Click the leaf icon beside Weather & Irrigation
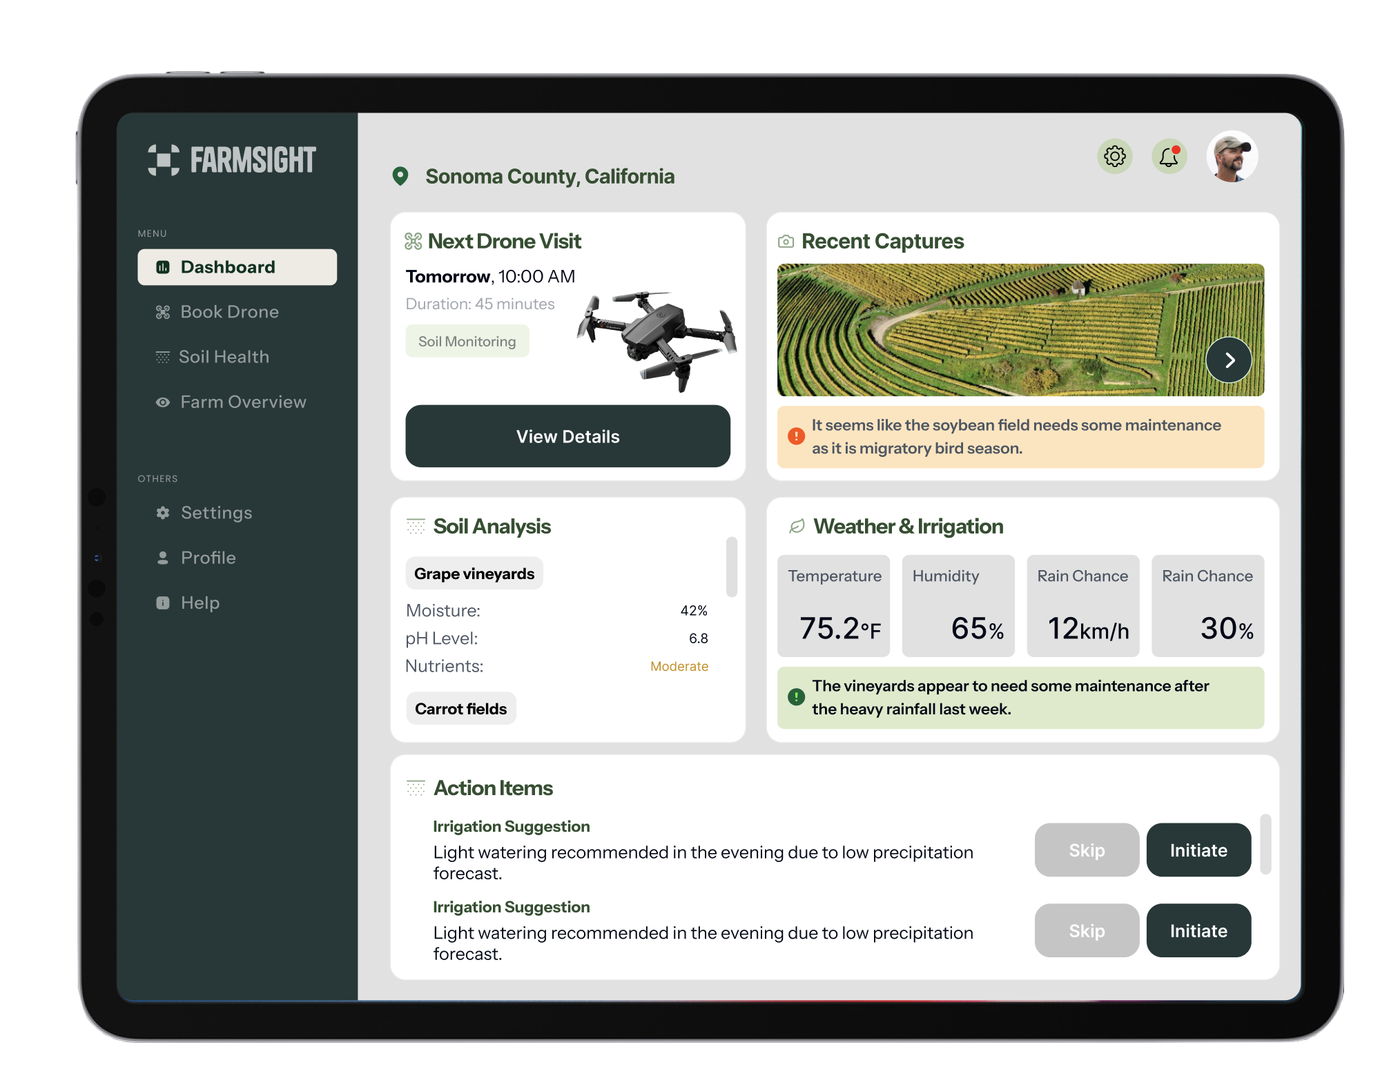Image resolution: width=1389 pixels, height=1085 pixels. pyautogui.click(x=797, y=527)
